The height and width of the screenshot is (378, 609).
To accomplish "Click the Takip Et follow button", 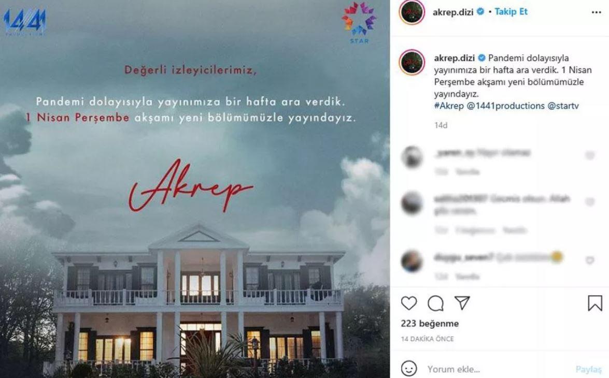I will [511, 11].
